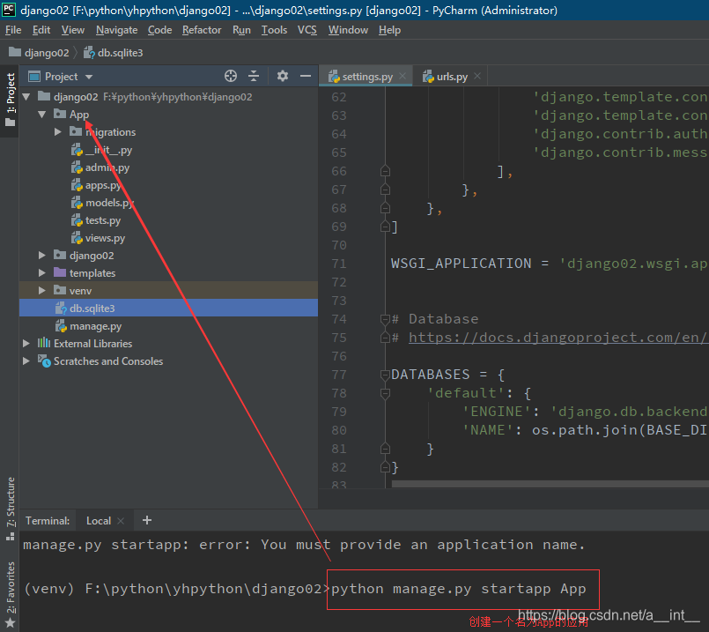Click the apps.py file icon
Image resolution: width=709 pixels, height=632 pixels.
tap(77, 185)
